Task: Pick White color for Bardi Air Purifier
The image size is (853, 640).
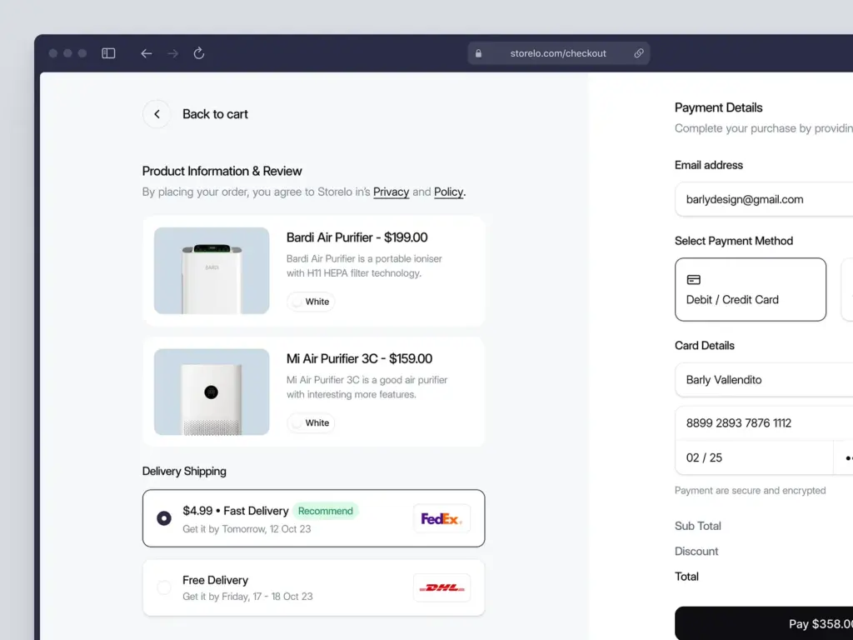Action: [x=311, y=302]
